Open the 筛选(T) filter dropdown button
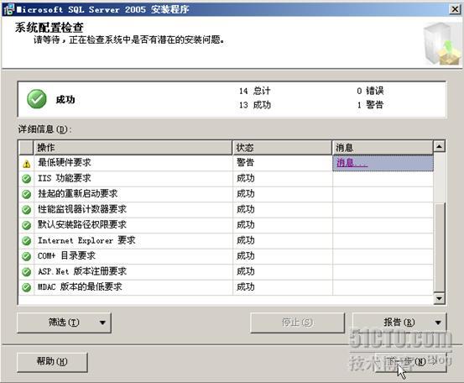 (65, 323)
